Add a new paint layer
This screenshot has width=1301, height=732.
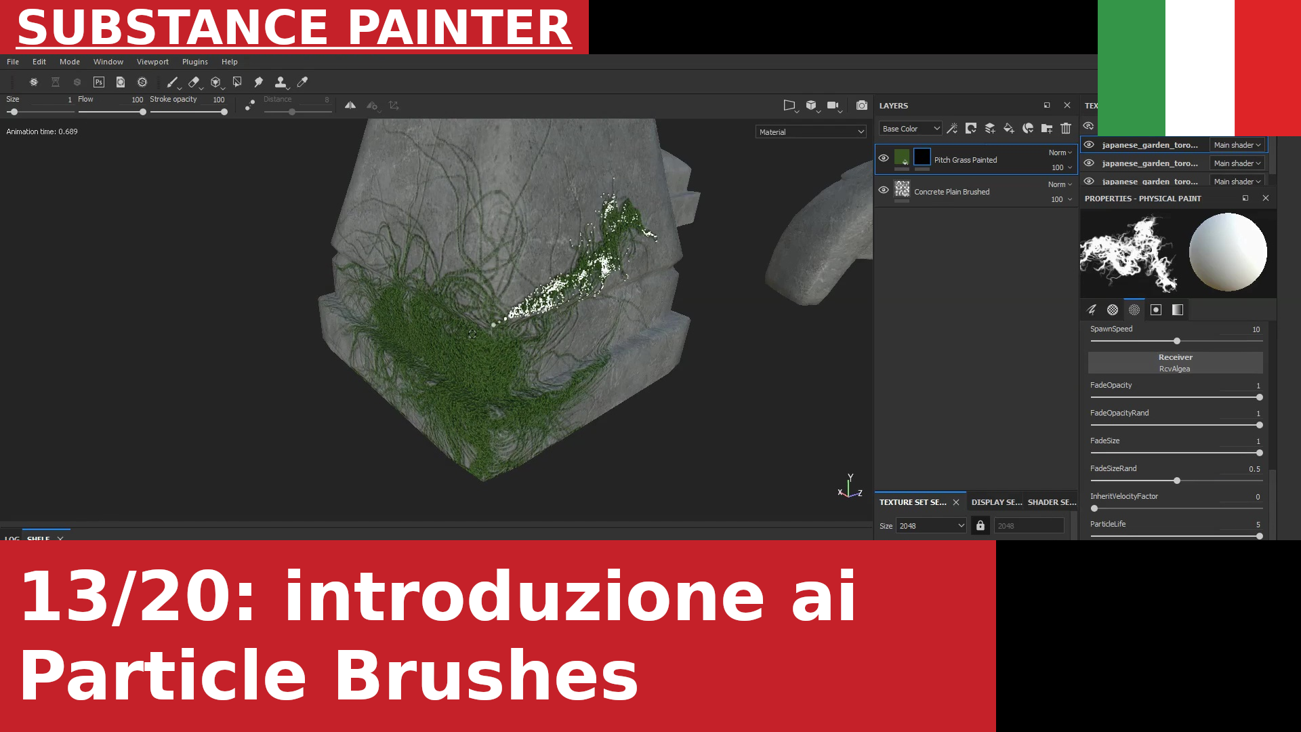click(x=990, y=128)
